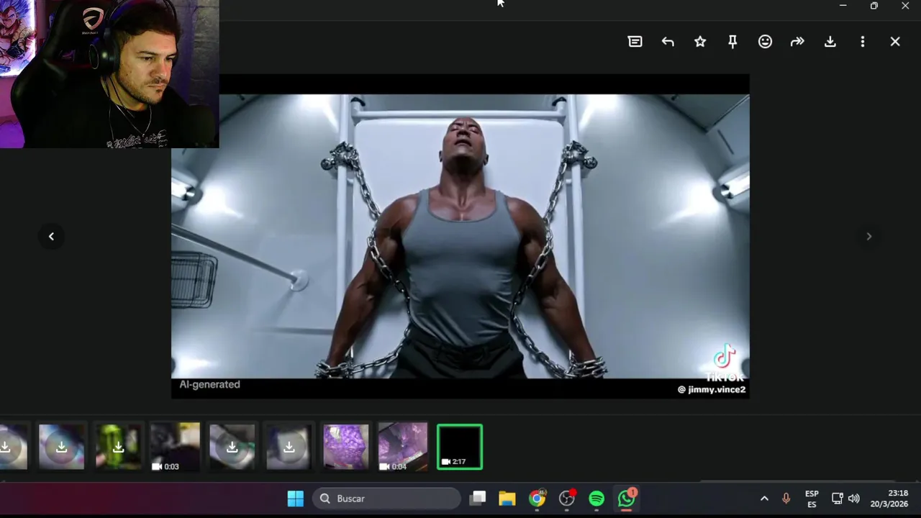Forward this video with the forward arrow

click(x=797, y=42)
